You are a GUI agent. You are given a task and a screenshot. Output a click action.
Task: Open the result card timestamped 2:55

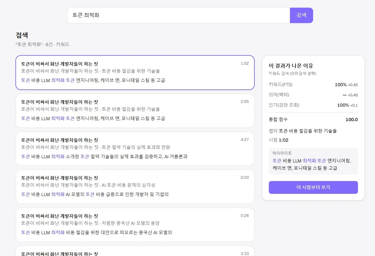click(x=135, y=111)
